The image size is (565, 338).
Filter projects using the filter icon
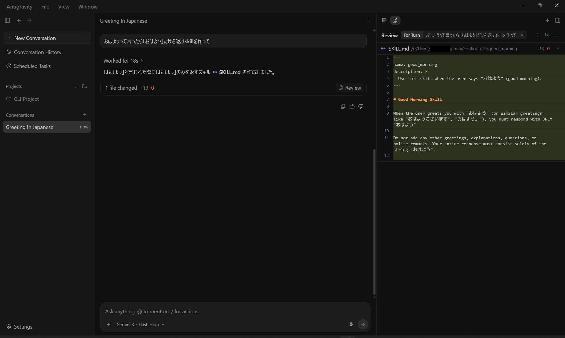[x=76, y=86]
